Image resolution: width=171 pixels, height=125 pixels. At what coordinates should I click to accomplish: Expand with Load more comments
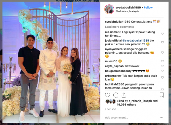pos(119,27)
